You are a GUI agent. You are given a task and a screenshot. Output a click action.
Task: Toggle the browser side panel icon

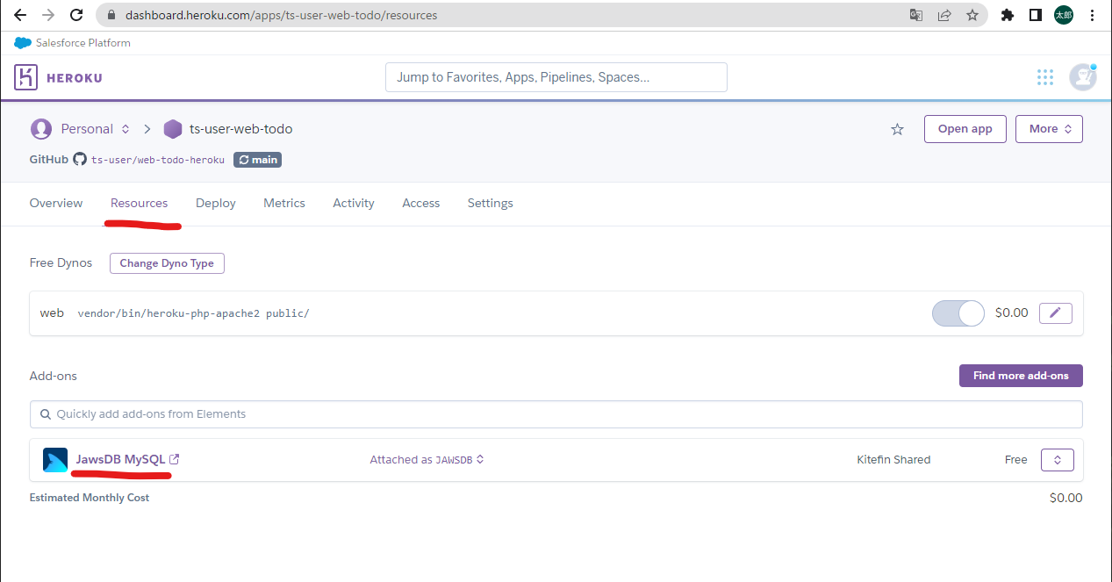pyautogui.click(x=1036, y=15)
